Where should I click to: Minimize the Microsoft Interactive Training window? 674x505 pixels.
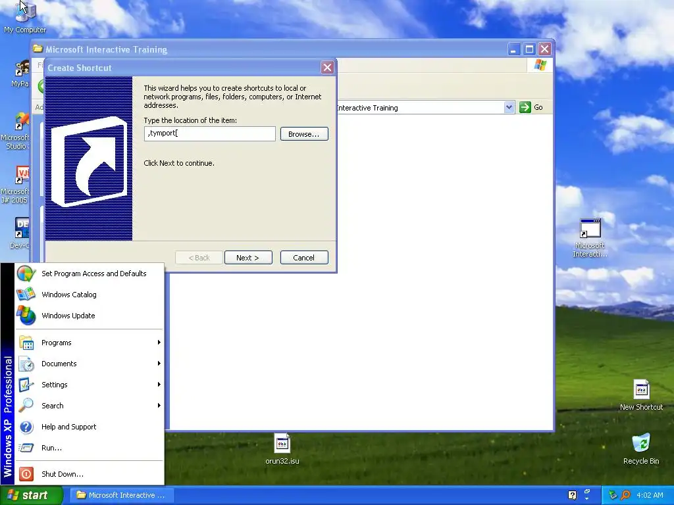pos(513,49)
